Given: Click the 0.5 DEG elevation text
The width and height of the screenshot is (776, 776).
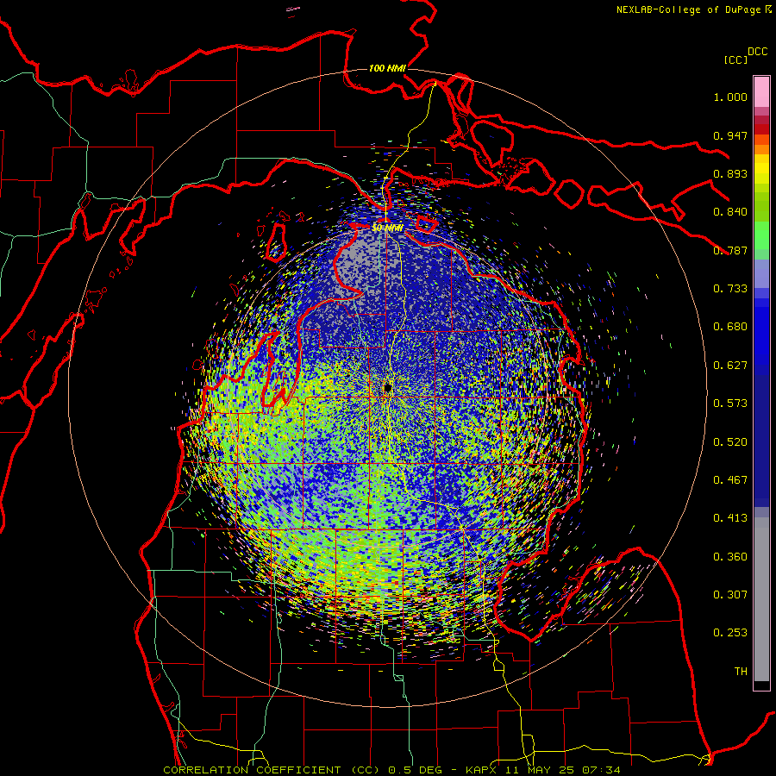Looking at the screenshot, I should pos(414,770).
